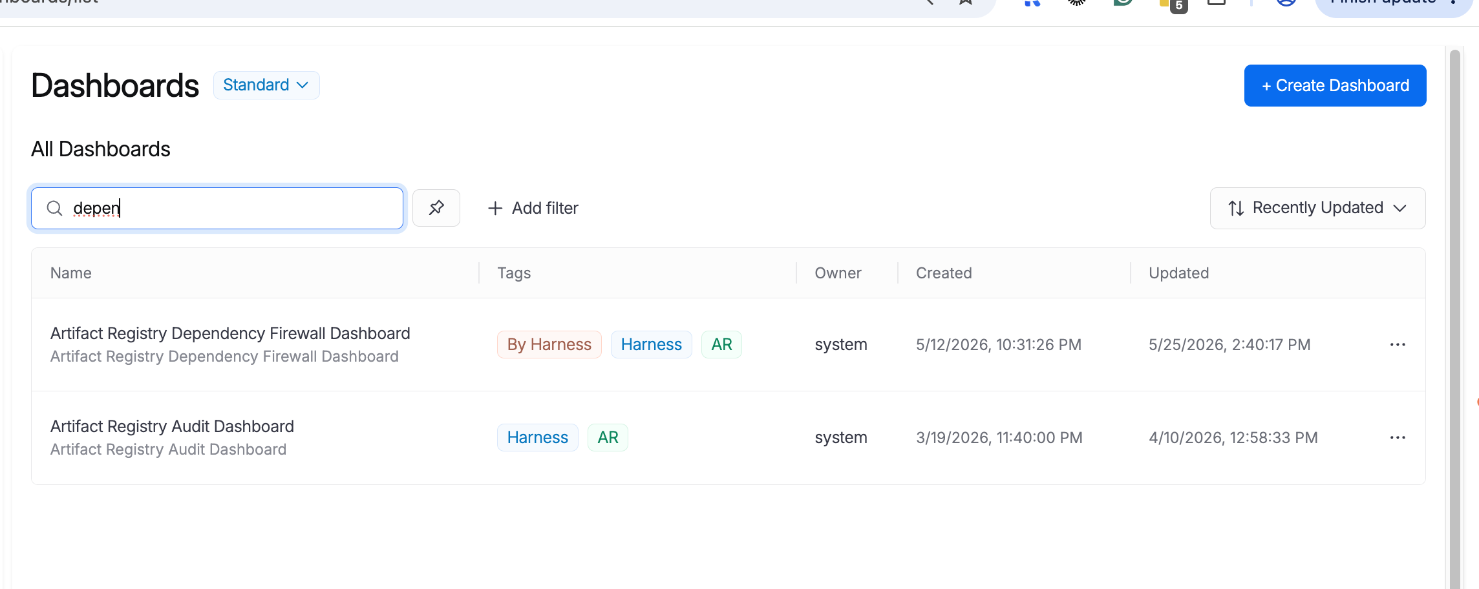Click the Owner column header
Viewport: 1479px width, 589px height.
[x=838, y=273]
